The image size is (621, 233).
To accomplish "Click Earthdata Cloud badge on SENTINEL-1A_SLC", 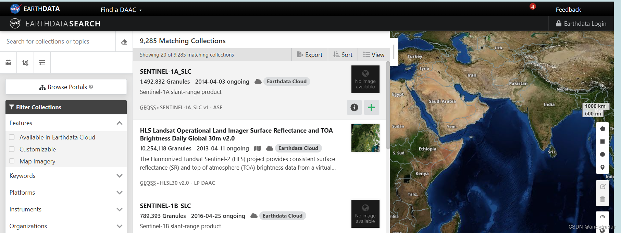I will coord(287,82).
